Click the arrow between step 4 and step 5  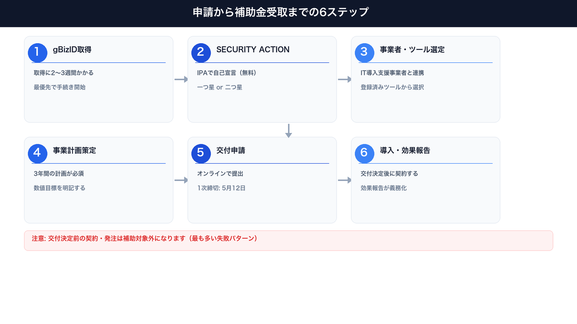pos(180,180)
